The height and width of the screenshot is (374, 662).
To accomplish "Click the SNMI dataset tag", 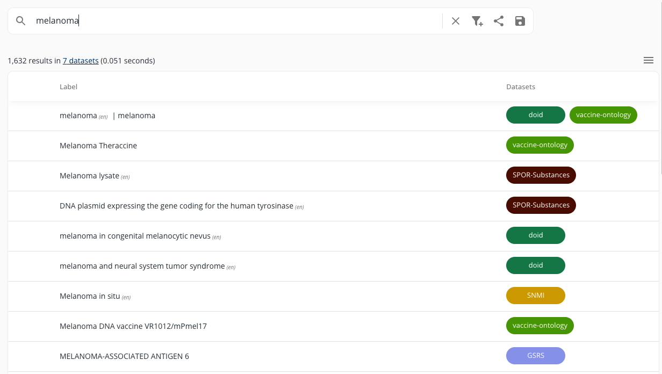I will click(x=535, y=296).
